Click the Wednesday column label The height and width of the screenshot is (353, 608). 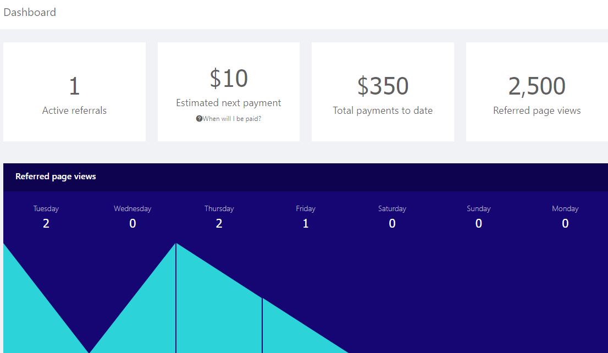point(132,208)
